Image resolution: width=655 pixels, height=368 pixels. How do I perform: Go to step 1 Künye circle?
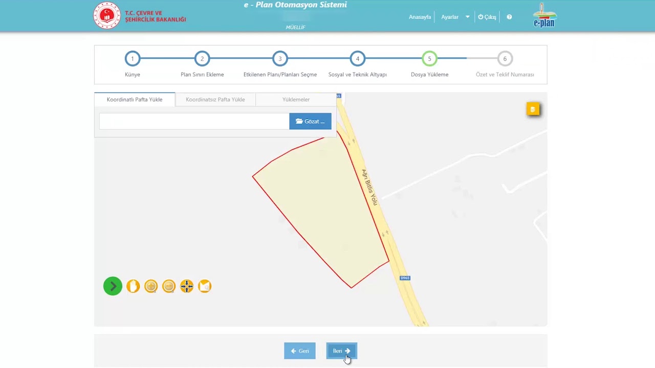[132, 59]
